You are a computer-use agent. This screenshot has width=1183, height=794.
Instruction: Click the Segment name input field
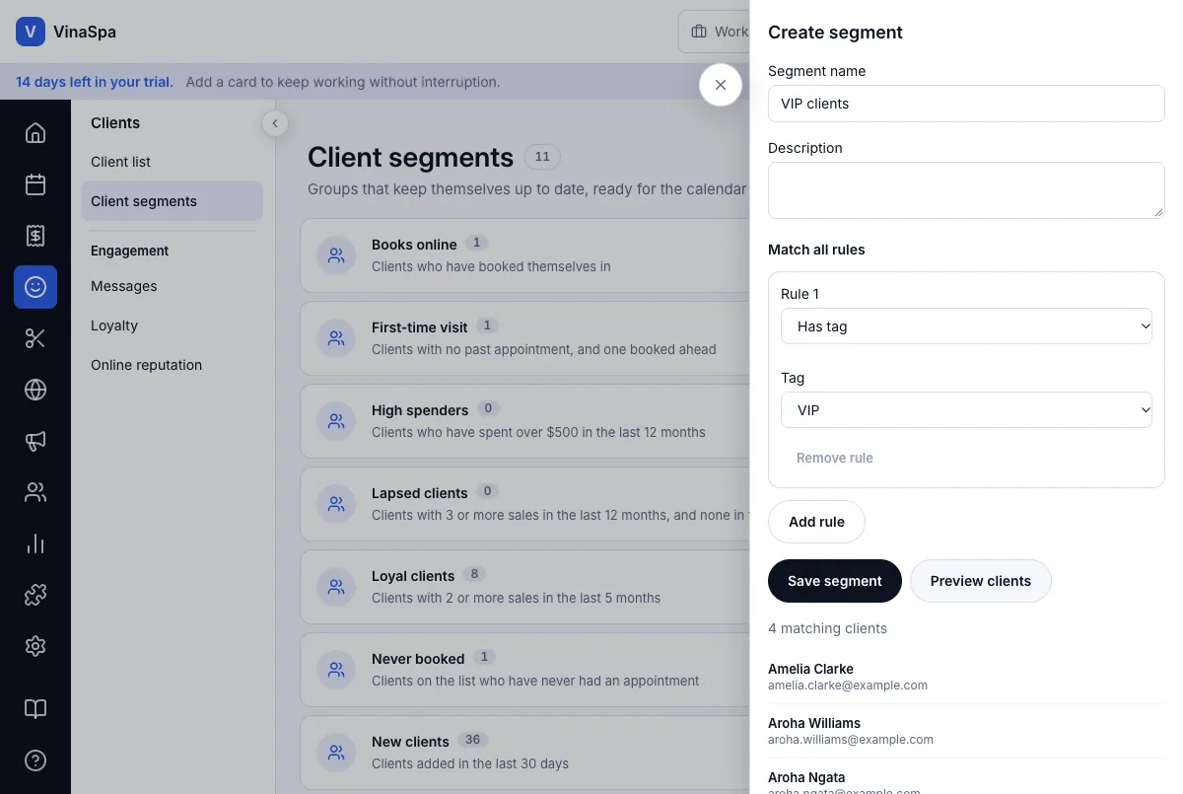click(966, 104)
